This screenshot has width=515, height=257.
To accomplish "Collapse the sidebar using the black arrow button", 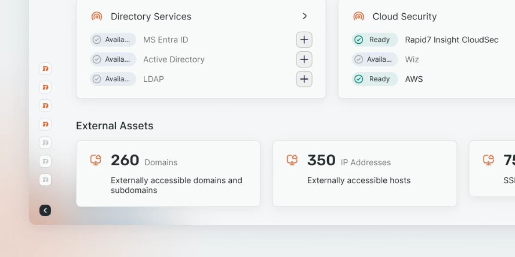I will click(45, 210).
